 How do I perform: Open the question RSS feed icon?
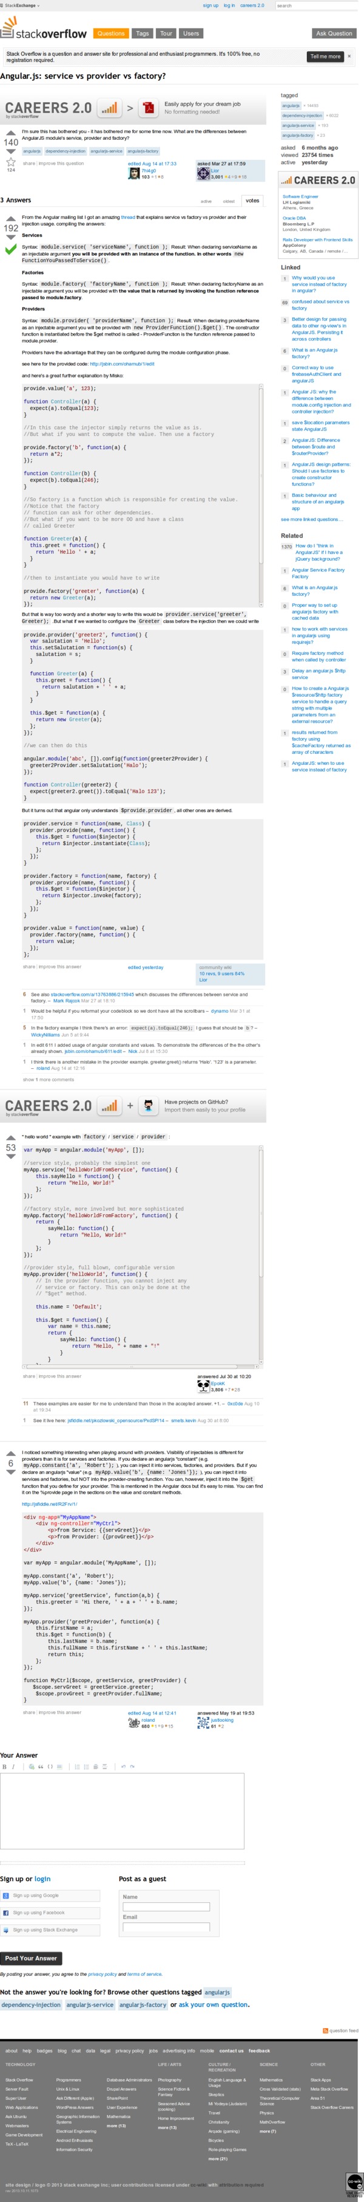tap(325, 2030)
